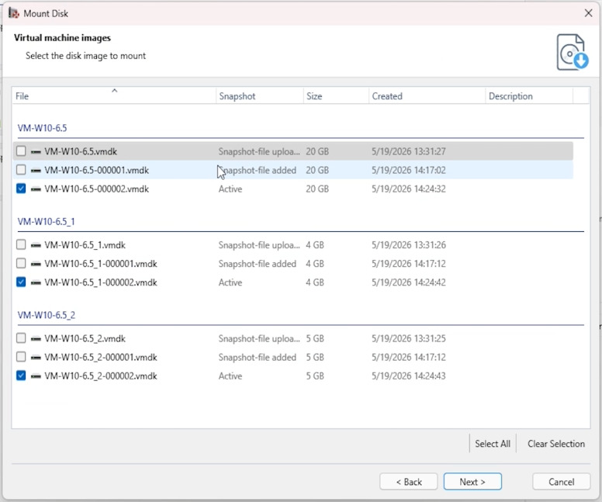Click disk icon beside VM-W10-6.5.vmdk
The image size is (602, 502).
point(36,152)
